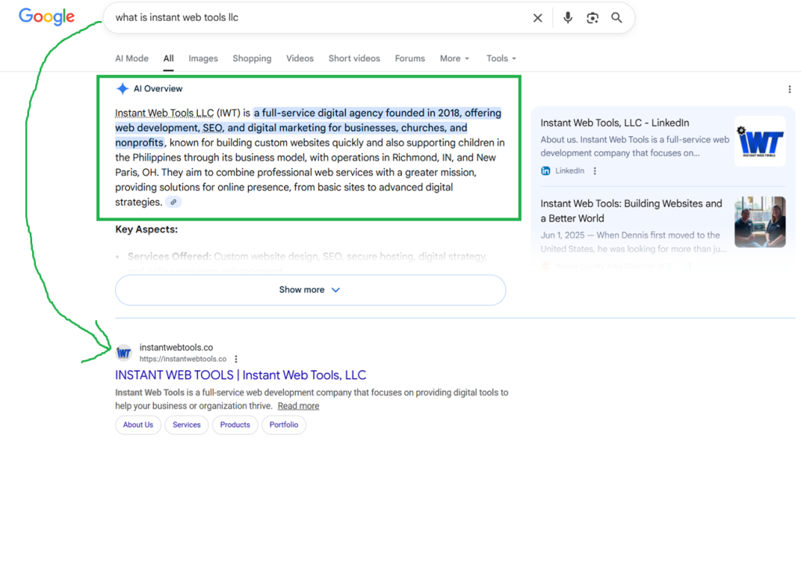
Task: Select the Services sitelink chip
Action: pos(186,425)
